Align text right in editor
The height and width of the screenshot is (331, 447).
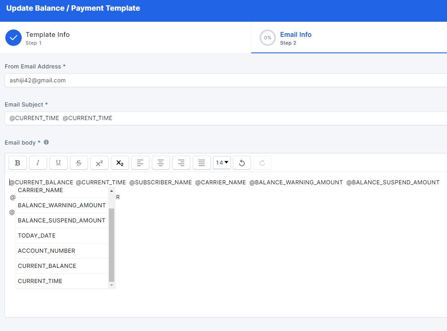[x=181, y=163]
